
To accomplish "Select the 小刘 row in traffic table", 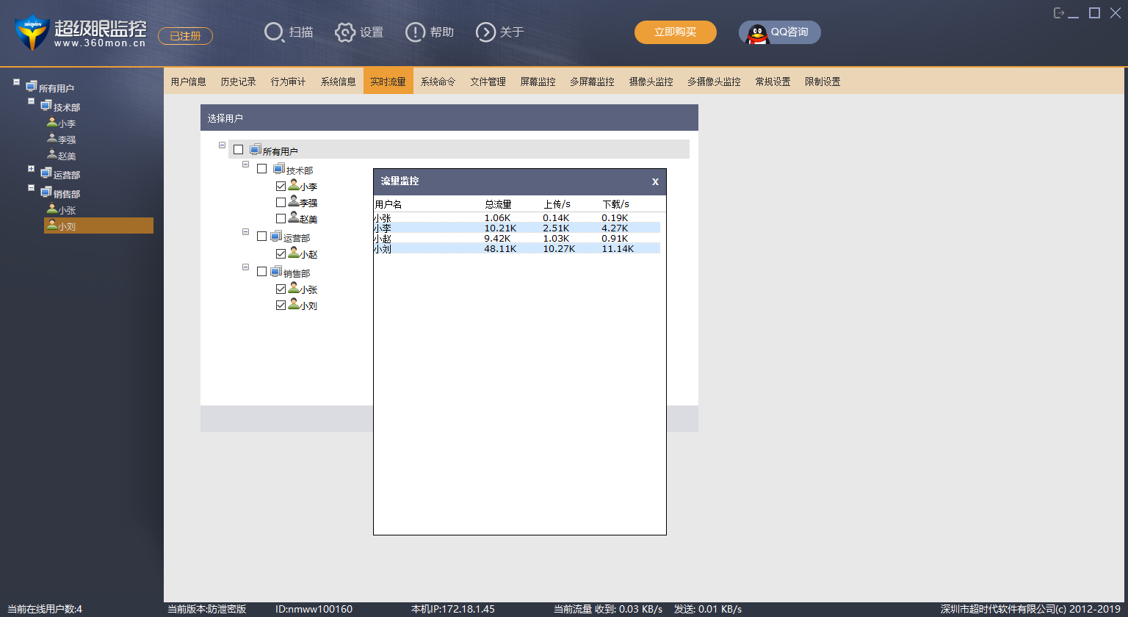I will (x=516, y=249).
